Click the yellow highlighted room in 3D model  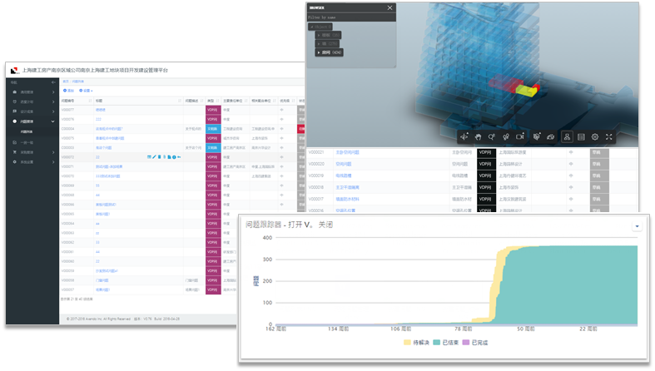525,91
